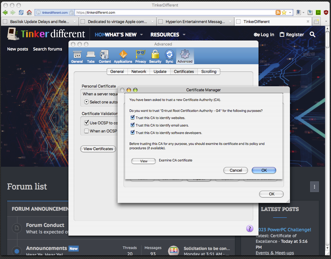Switch to the Update sub-tab

(x=160, y=71)
